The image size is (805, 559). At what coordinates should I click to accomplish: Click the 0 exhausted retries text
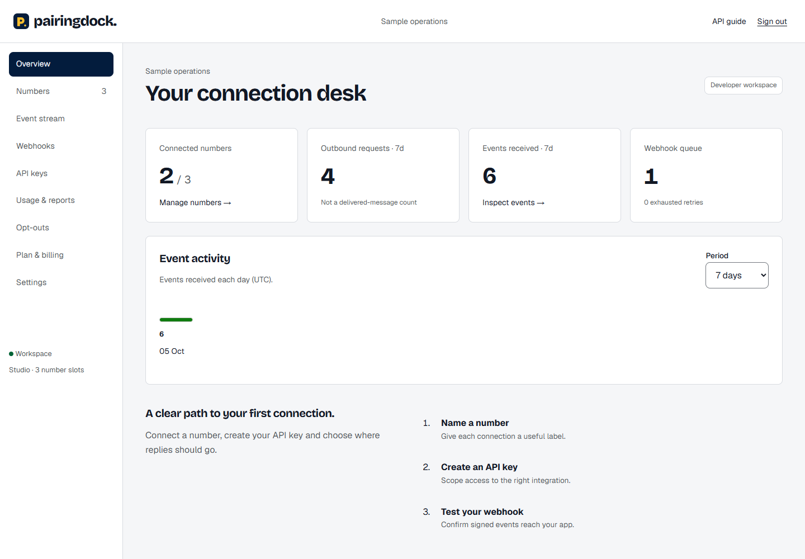(x=674, y=202)
